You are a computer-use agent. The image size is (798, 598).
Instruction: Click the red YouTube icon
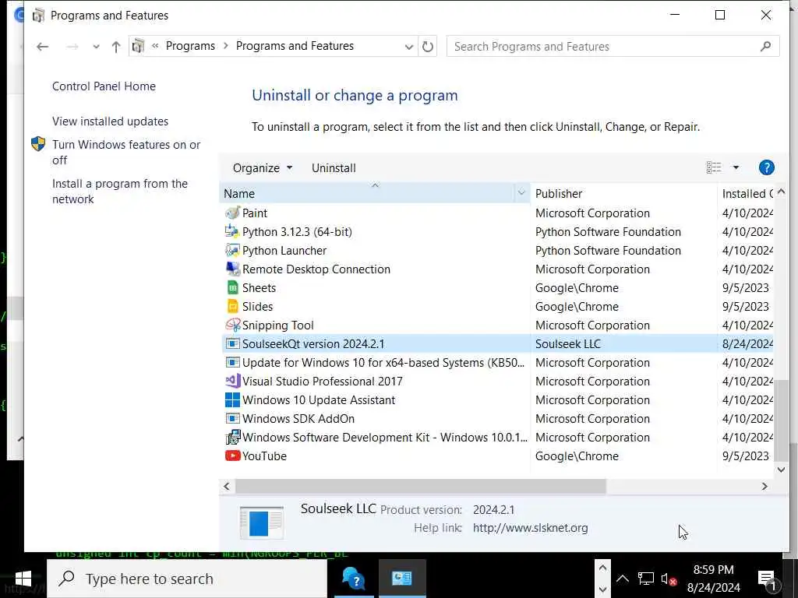[232, 456]
